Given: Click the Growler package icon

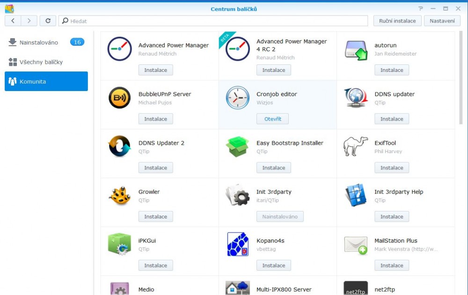Looking at the screenshot, I should (x=119, y=196).
